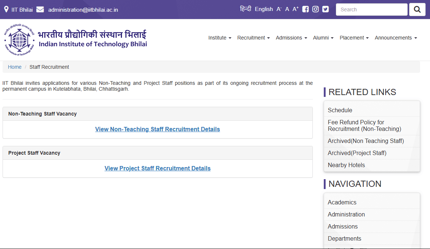Open IIT Bhilai's Facebook page icon
Image resolution: width=430 pixels, height=249 pixels.
point(305,9)
